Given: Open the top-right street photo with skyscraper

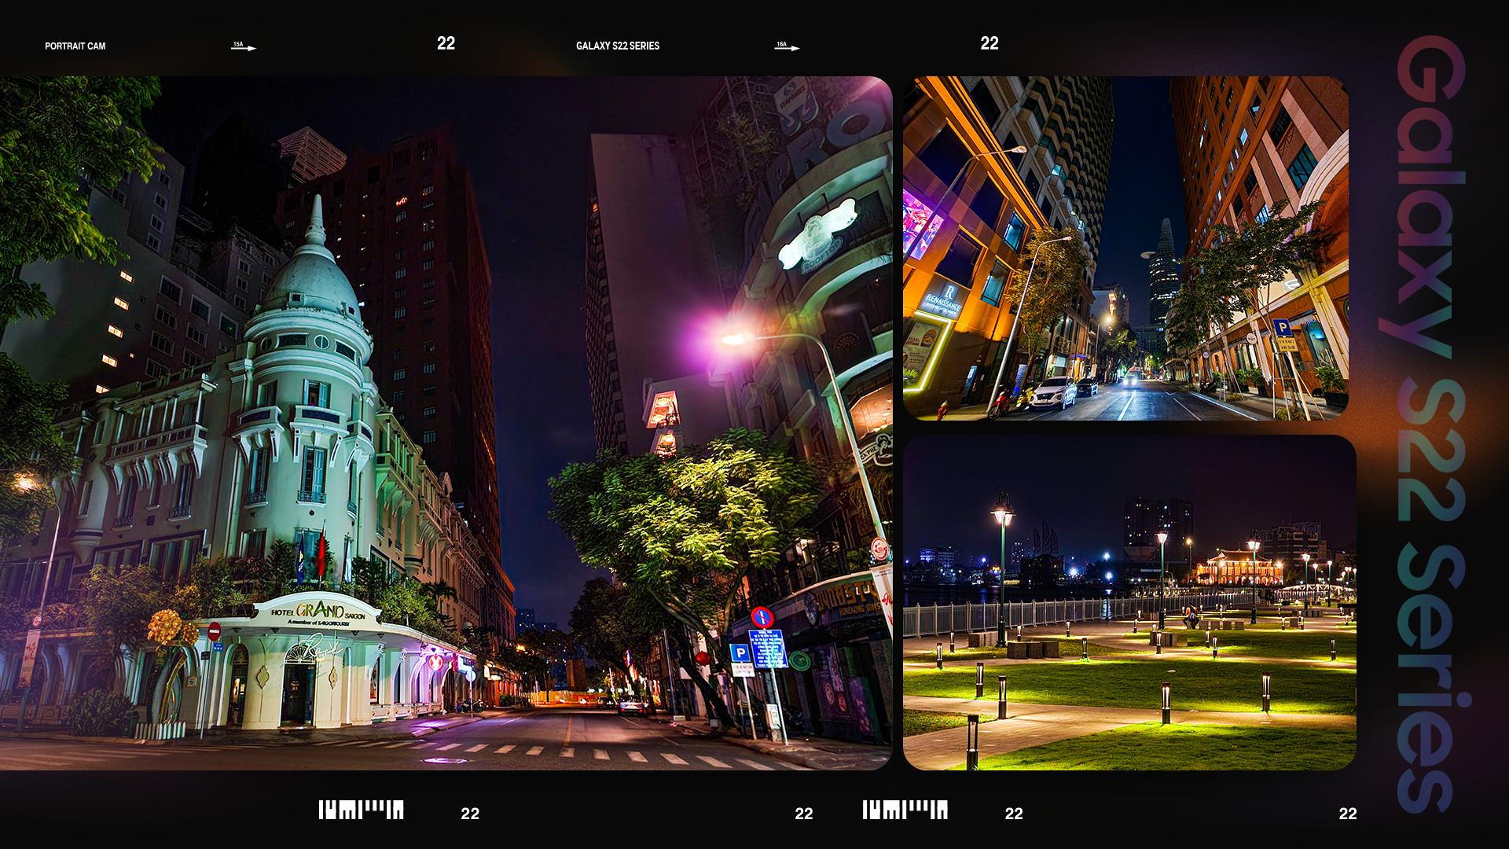Looking at the screenshot, I should pos(1125,248).
